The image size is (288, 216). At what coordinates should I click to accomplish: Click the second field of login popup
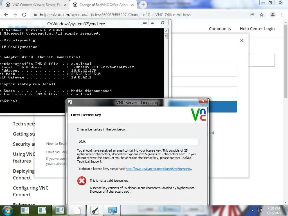click(x=204, y=92)
